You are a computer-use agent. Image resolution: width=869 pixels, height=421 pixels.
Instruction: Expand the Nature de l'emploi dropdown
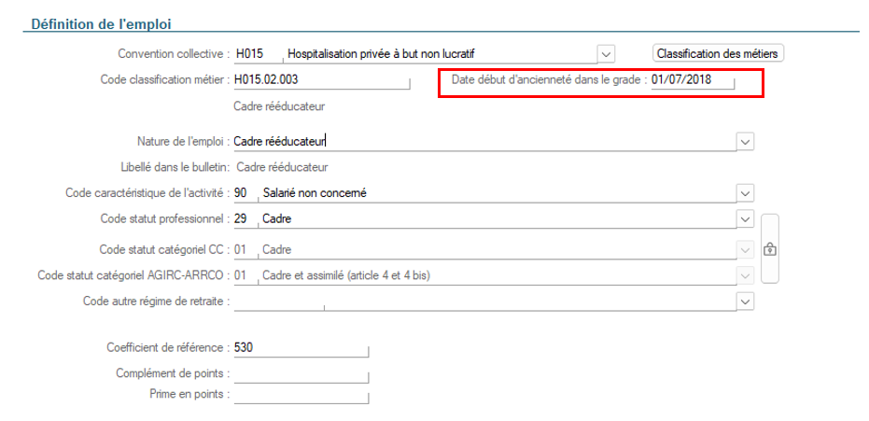pyautogui.click(x=746, y=142)
